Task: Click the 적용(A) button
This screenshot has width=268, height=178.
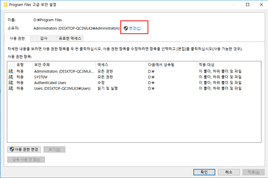Action: [253, 172]
